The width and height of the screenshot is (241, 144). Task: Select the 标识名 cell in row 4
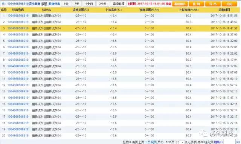(x=46, y=35)
